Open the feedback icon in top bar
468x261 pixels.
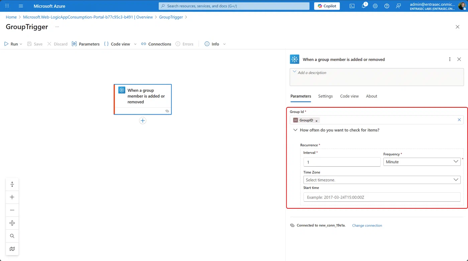(x=398, y=6)
